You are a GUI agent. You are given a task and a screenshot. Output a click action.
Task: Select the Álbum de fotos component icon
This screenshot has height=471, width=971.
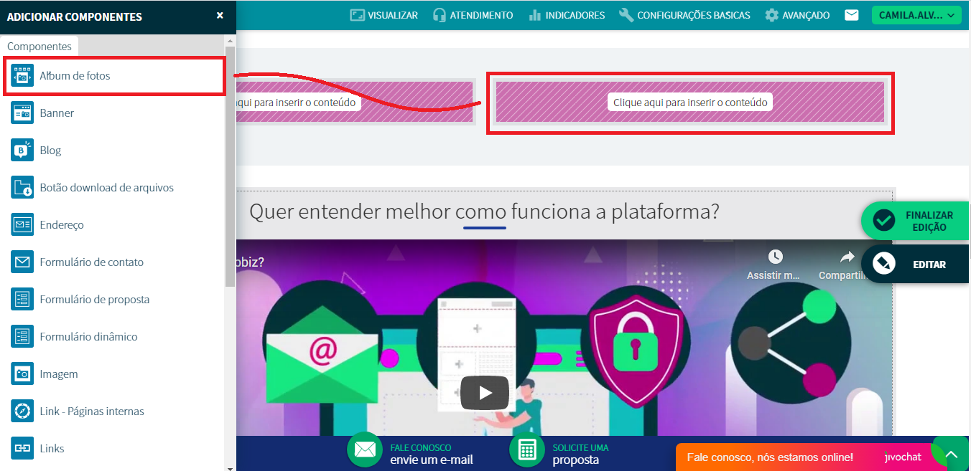(22, 76)
